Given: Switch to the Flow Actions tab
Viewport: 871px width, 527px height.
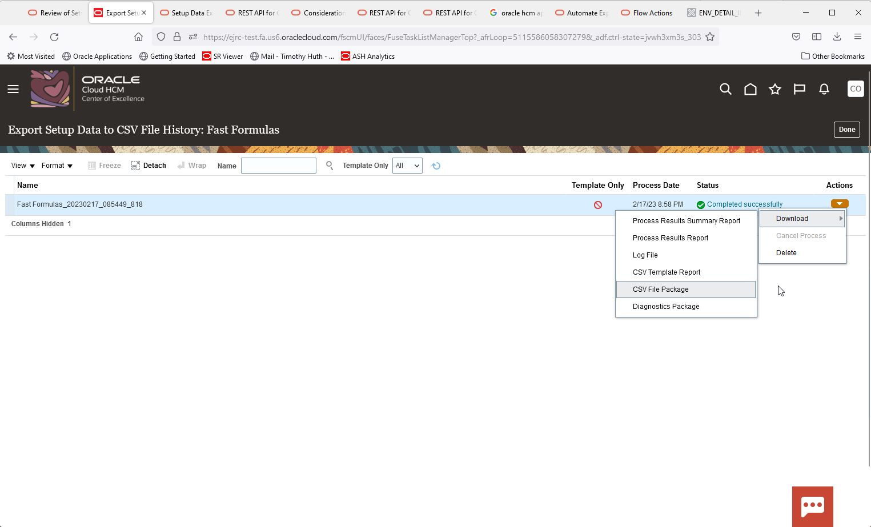Looking at the screenshot, I should pyautogui.click(x=647, y=13).
